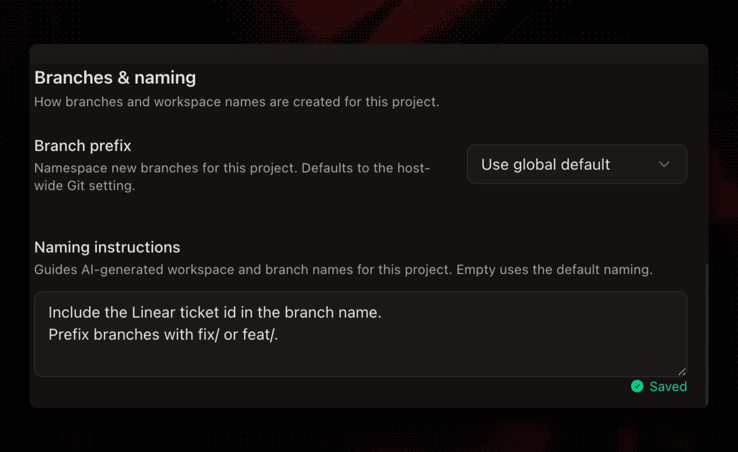
Task: Place cursor at end of "fix/ or feat/." line
Action: [x=279, y=335]
